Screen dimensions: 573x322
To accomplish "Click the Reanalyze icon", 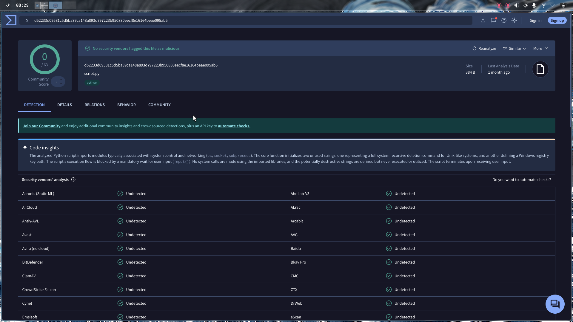I will coord(474,48).
